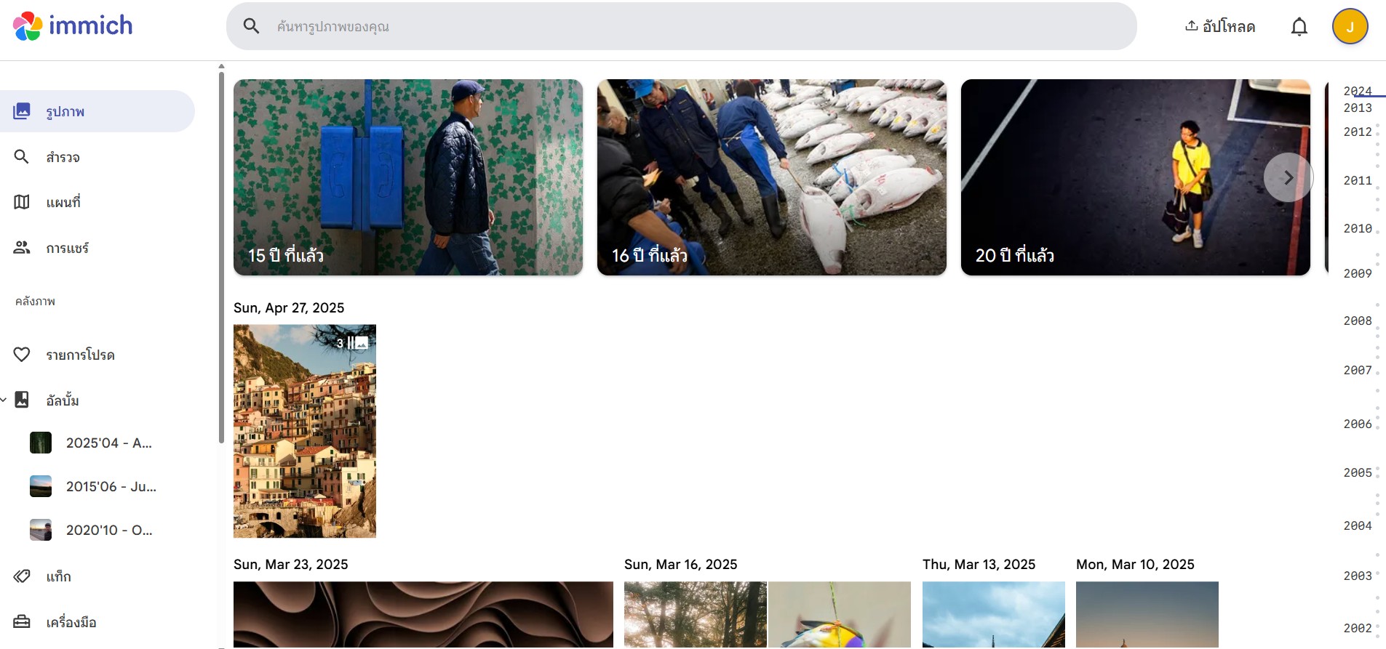Show next memories with the right arrow
The width and height of the screenshot is (1386, 649).
coord(1288,177)
